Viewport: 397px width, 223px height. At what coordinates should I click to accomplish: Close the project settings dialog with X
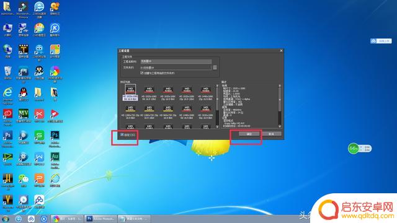pyautogui.click(x=281, y=51)
